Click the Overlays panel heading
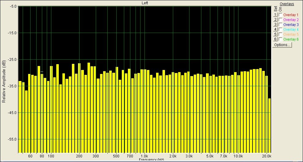 pos(287,4)
